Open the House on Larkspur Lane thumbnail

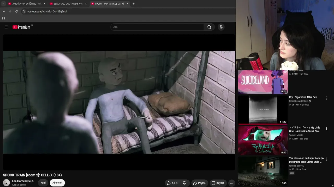tap(263, 171)
